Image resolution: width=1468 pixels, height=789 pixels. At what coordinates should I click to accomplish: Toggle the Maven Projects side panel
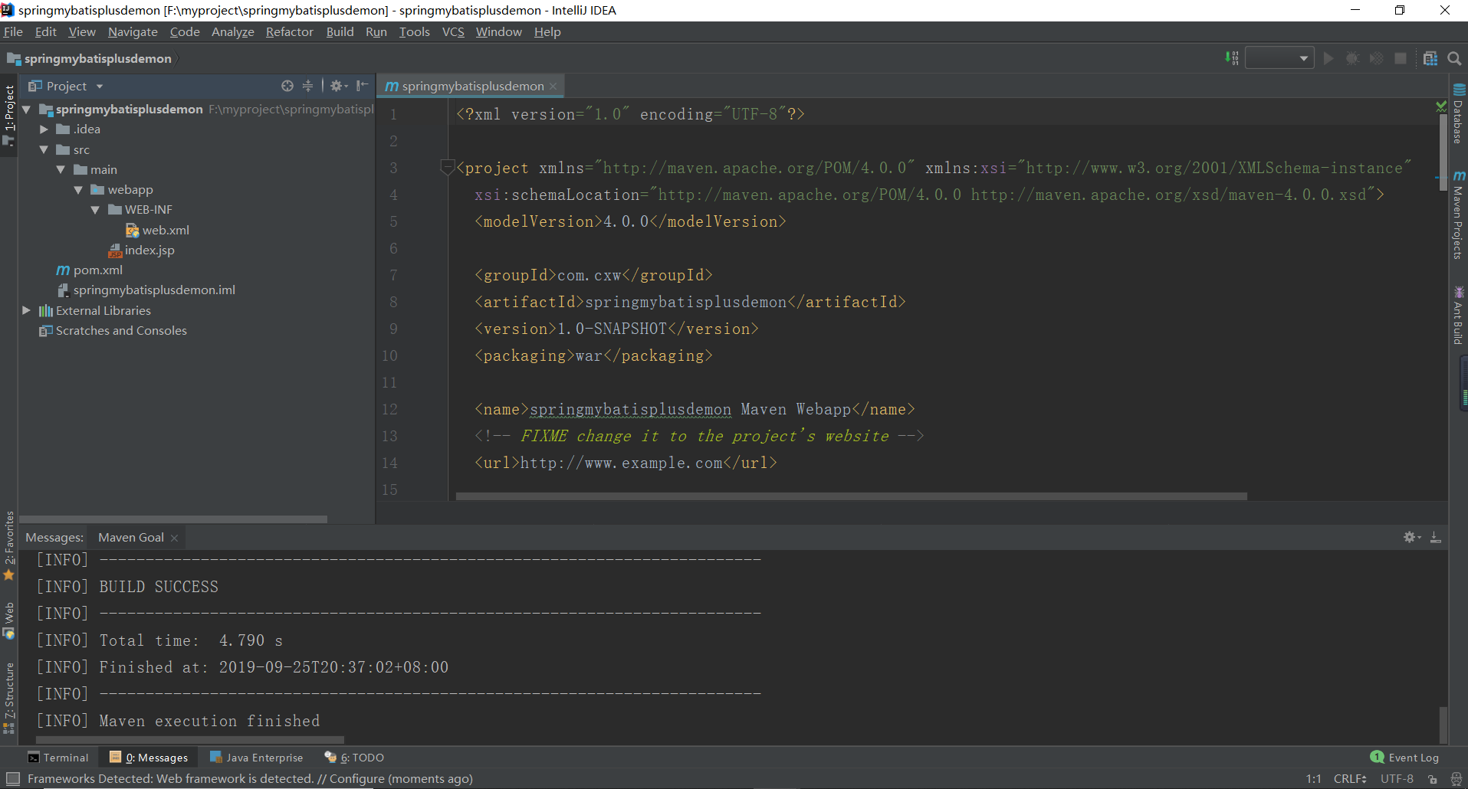point(1458,216)
